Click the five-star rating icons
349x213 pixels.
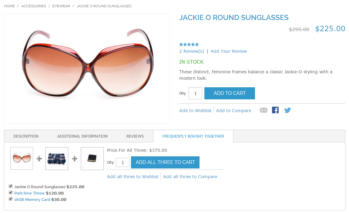(189, 45)
